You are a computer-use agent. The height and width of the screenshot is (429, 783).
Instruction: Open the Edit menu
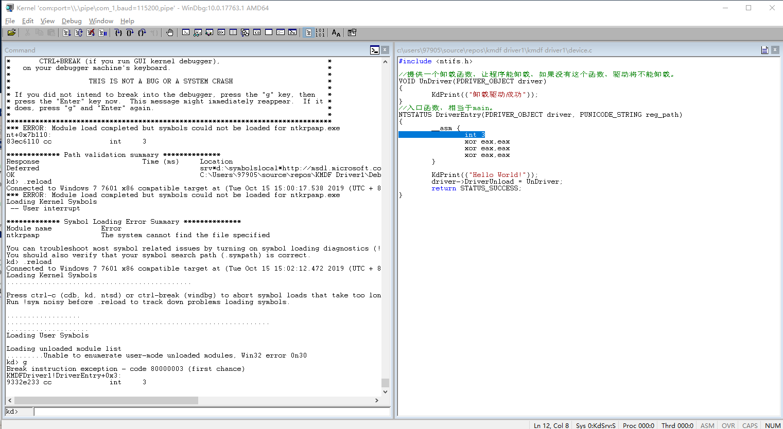[x=28, y=21]
